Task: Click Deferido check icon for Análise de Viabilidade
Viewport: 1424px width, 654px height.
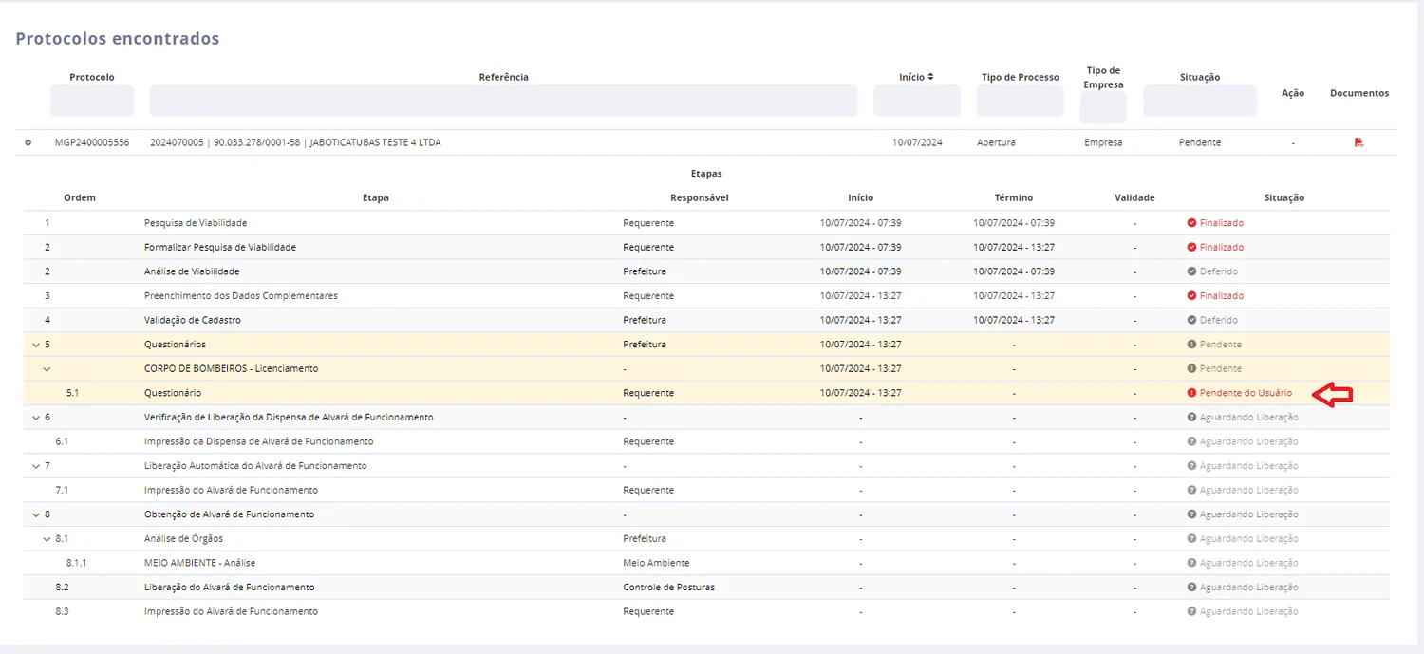Action: point(1191,271)
